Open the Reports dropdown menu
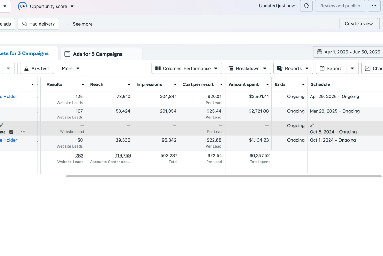 click(x=293, y=68)
